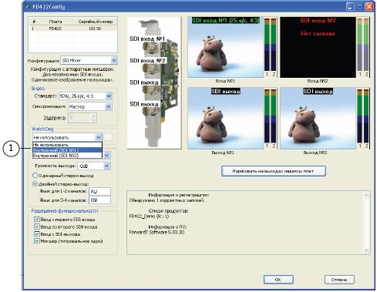The image size is (377, 292).
Task: Click 'FD422_Demo (lic: 1)' product line
Action: [x=149, y=216]
